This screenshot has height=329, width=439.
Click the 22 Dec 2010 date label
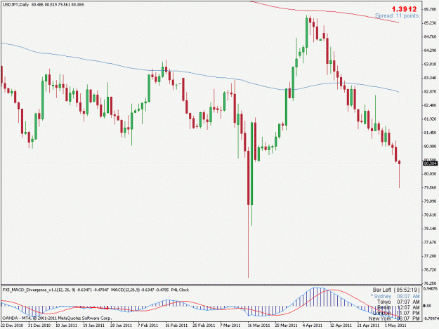[x=12, y=325]
